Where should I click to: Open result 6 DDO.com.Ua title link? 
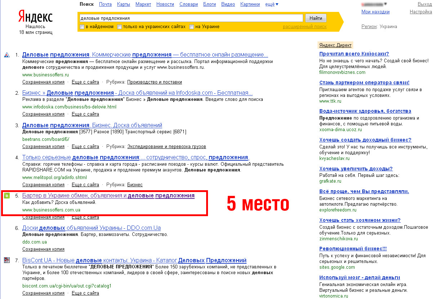(x=92, y=228)
